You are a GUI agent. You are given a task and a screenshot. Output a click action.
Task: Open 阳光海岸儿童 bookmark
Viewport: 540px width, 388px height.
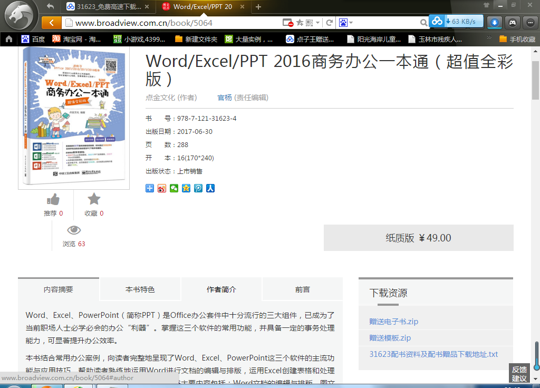click(374, 39)
